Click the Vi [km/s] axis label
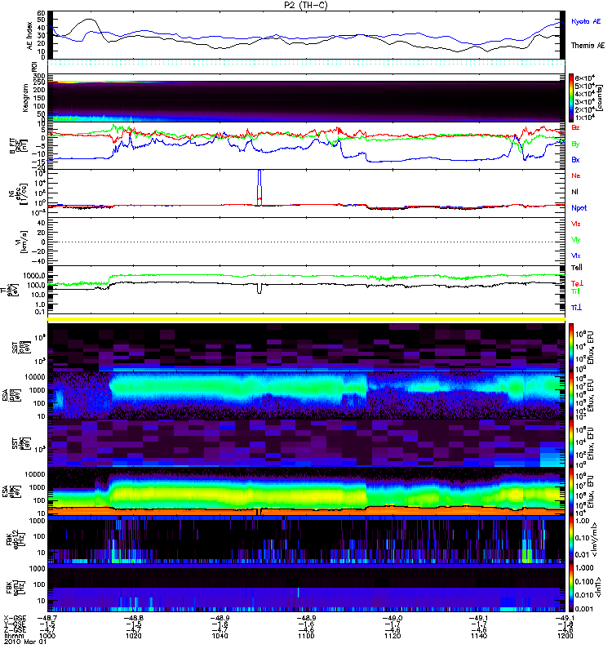Image resolution: width=612 pixels, height=653 pixels. pos(21,242)
